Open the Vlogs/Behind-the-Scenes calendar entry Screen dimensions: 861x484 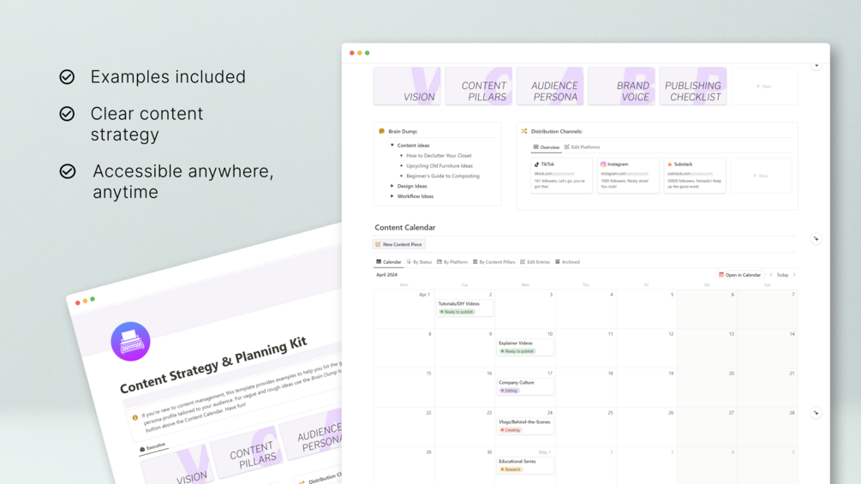click(x=525, y=426)
